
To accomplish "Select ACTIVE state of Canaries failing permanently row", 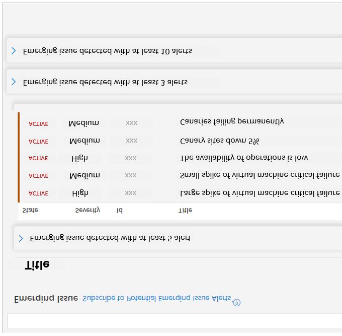I will tap(38, 123).
